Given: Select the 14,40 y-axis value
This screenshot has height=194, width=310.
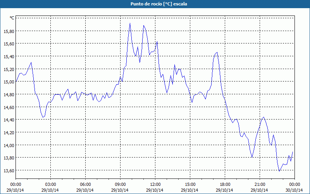Looking at the screenshot, I should (9, 120).
